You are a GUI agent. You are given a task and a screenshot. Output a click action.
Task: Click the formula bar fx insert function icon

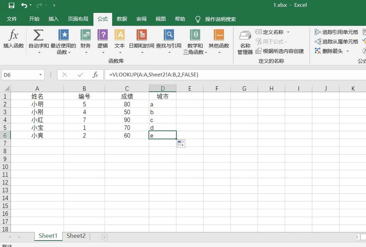(95, 75)
